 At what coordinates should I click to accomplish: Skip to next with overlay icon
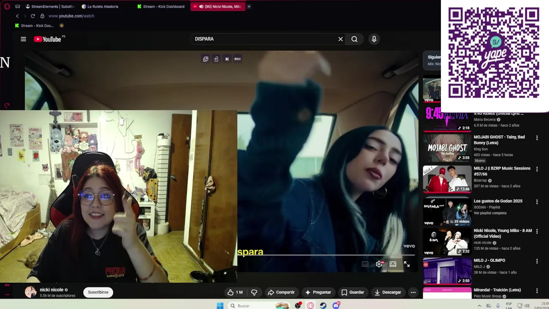click(x=227, y=59)
